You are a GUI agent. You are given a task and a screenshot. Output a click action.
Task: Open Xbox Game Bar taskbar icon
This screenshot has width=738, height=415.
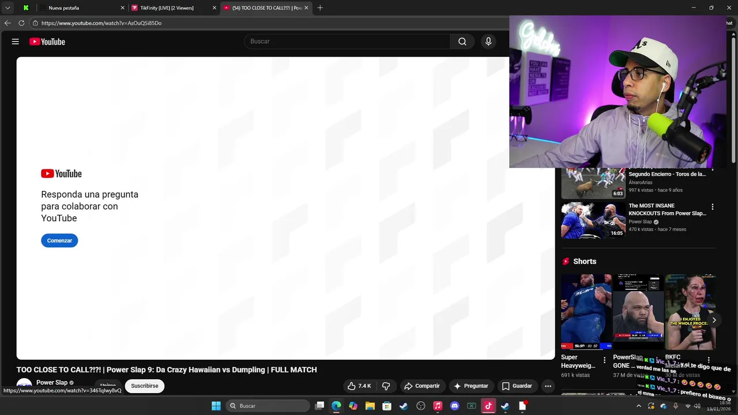pyautogui.click(x=471, y=406)
